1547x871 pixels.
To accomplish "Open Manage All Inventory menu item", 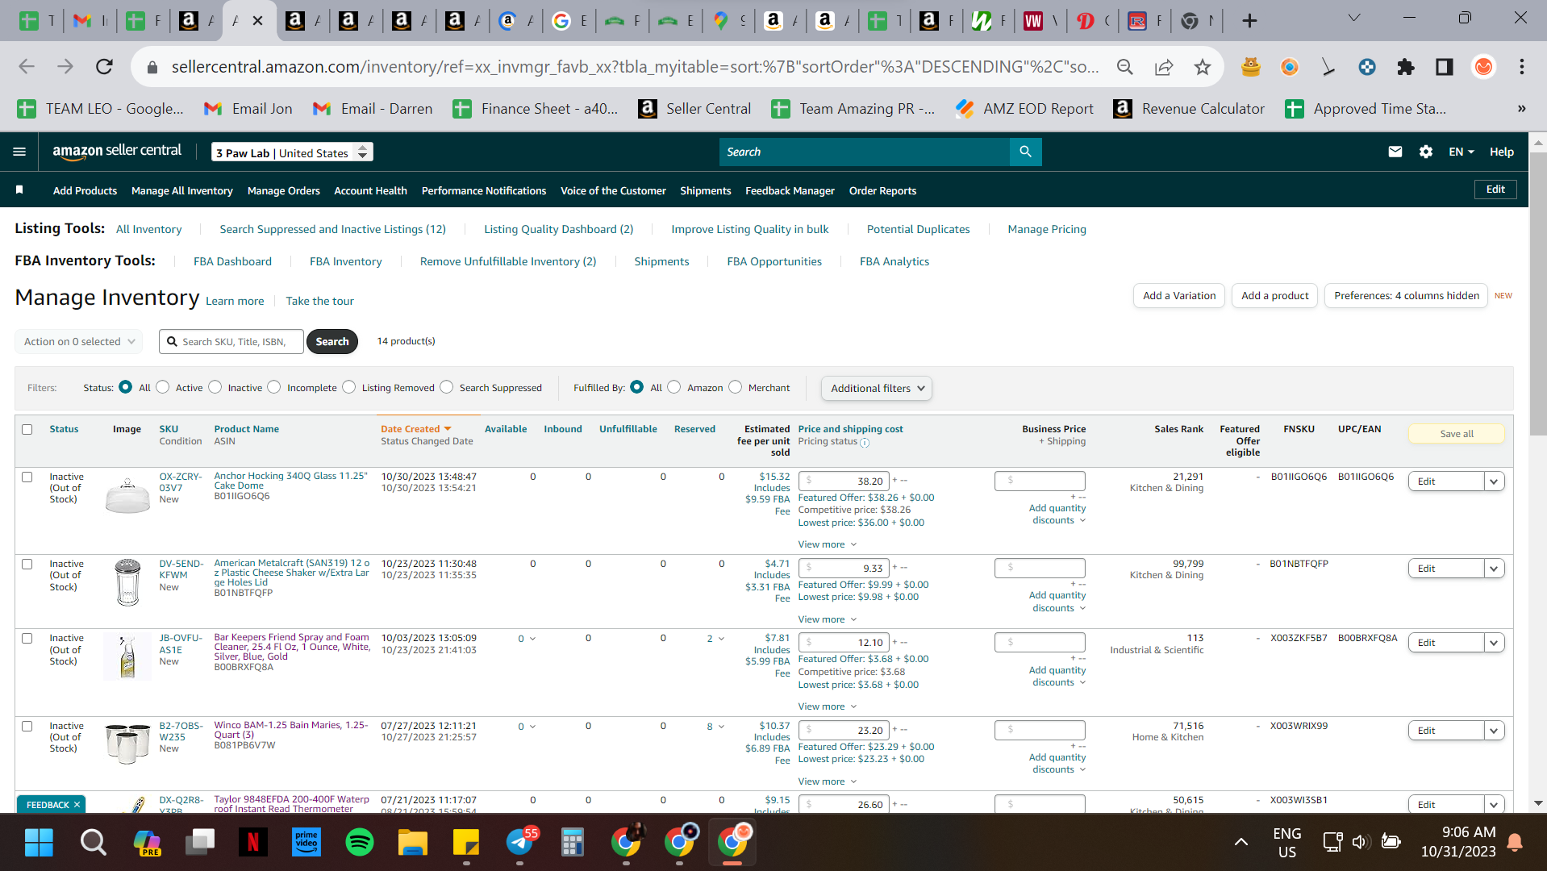I will pos(182,190).
